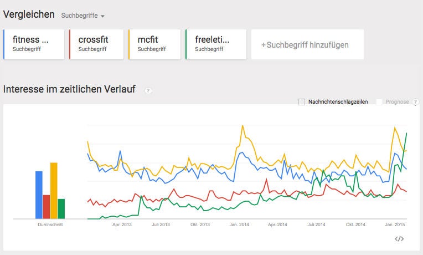Click the help icon next to Prognose
This screenshot has height=255, width=423.
tap(415, 102)
